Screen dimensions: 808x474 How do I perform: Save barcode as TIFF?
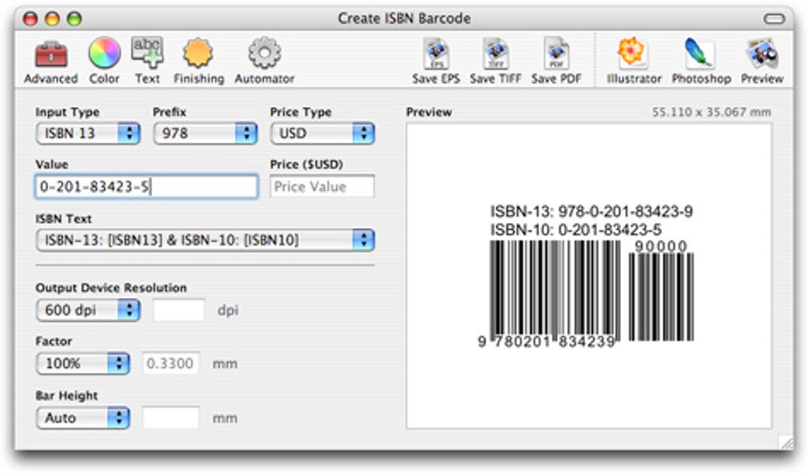tap(496, 61)
